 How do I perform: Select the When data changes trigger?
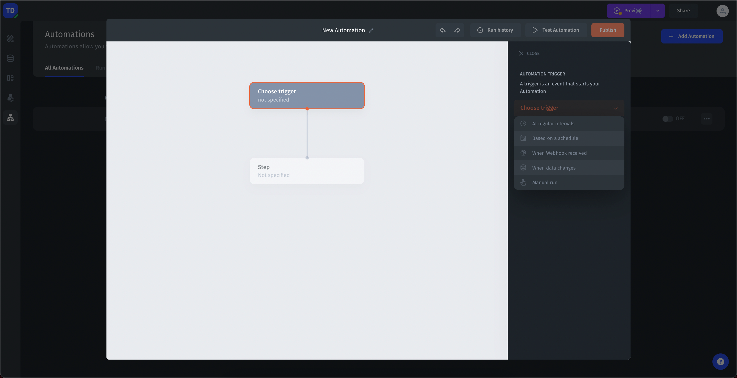tap(554, 168)
